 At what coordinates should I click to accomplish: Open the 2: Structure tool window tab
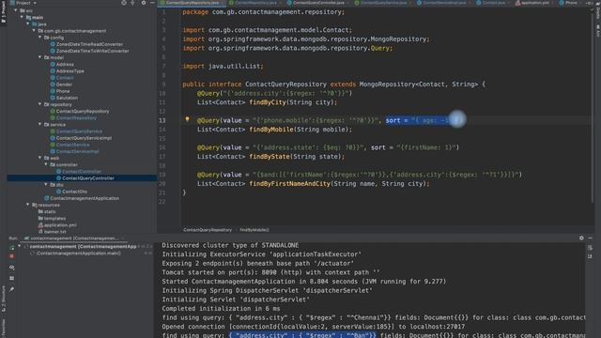(4, 299)
